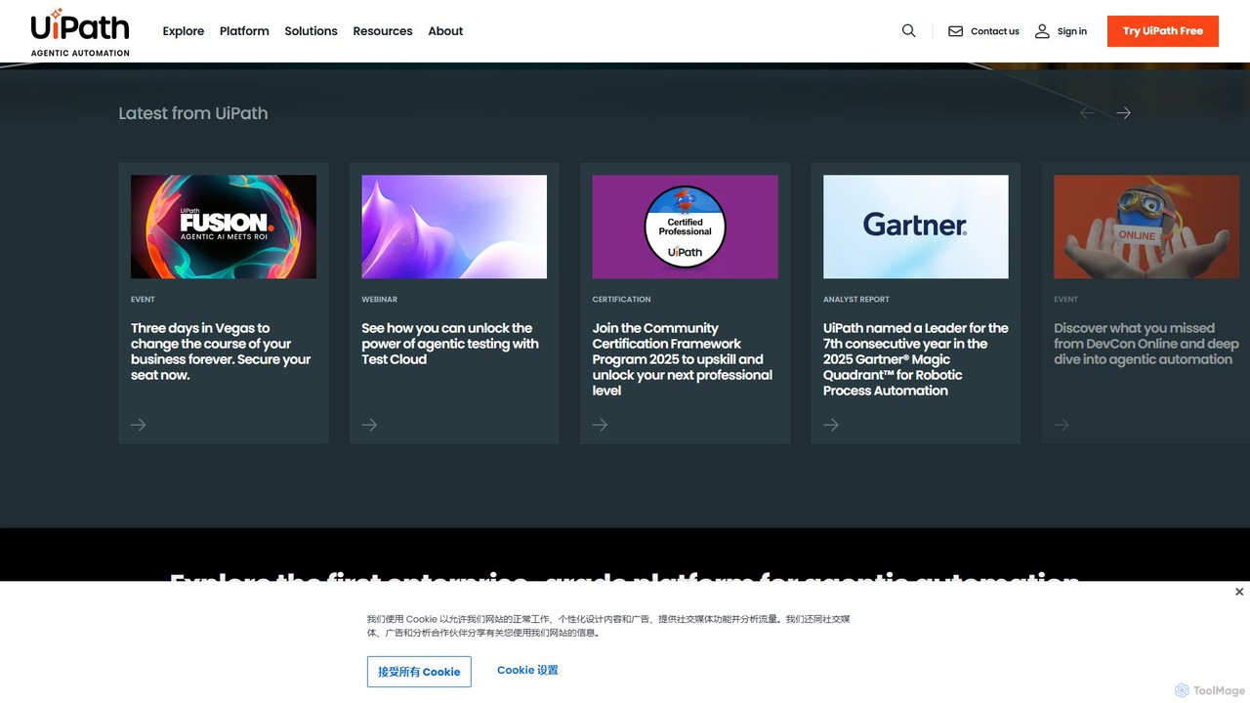Screen dimensions: 1250x703
Task: Go to previous carousel slide arrow
Action: tap(1087, 113)
